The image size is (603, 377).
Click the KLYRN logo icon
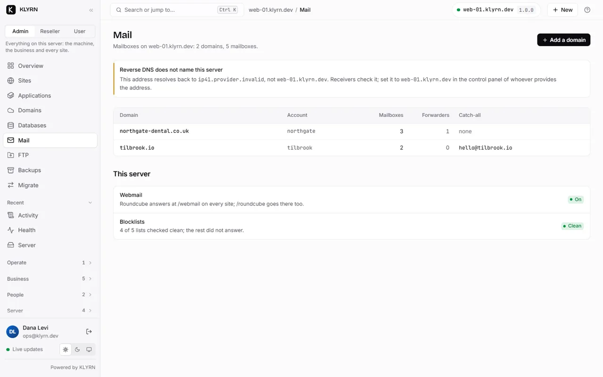click(x=11, y=9)
